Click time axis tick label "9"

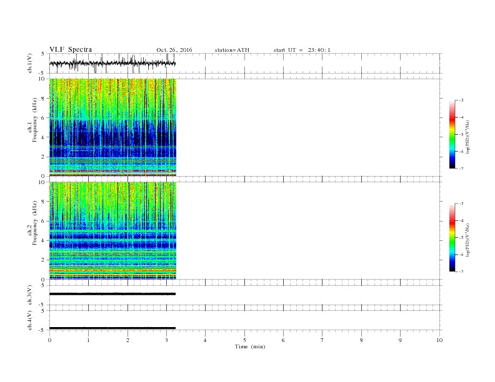coord(400,340)
